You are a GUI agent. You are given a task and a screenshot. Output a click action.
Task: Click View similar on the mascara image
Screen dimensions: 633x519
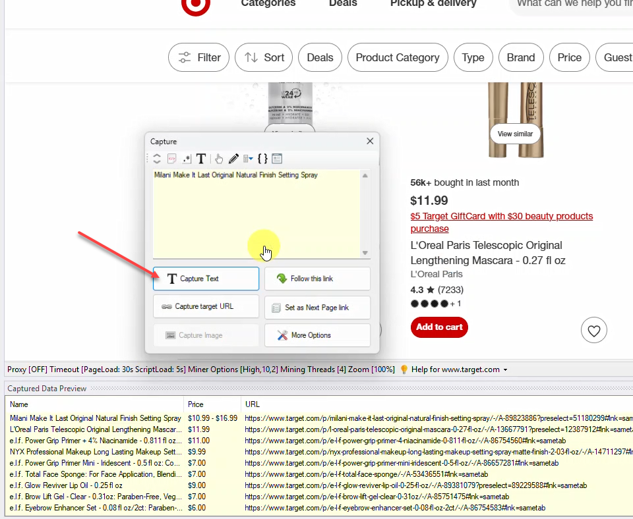(515, 134)
